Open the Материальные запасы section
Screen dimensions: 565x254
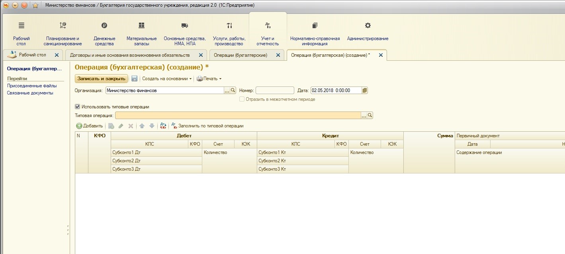[x=141, y=33]
